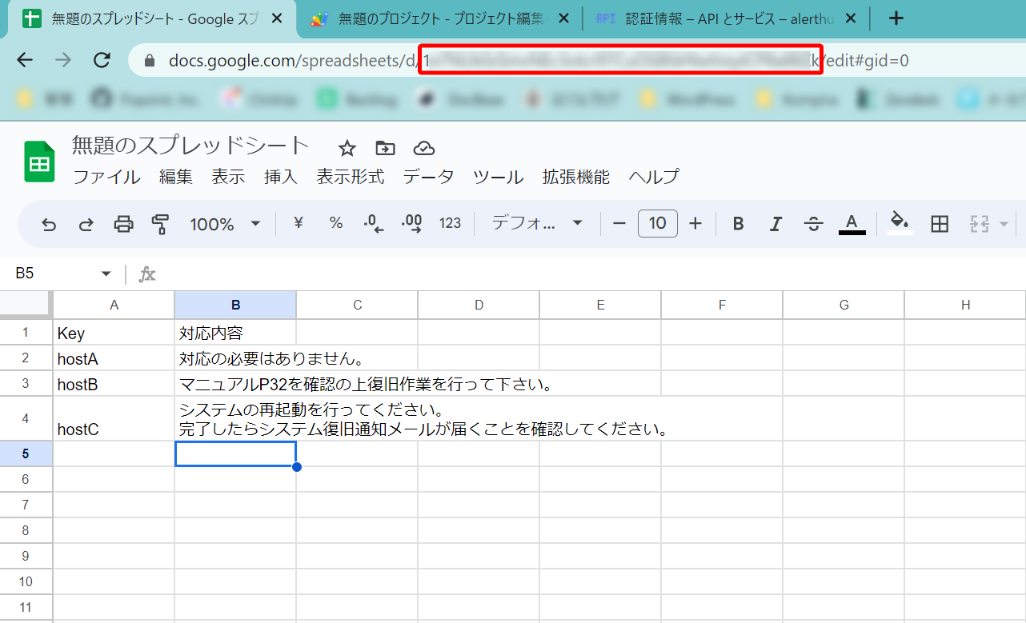1026x623 pixels.
Task: Apply bold formatting to selection
Action: pyautogui.click(x=737, y=224)
